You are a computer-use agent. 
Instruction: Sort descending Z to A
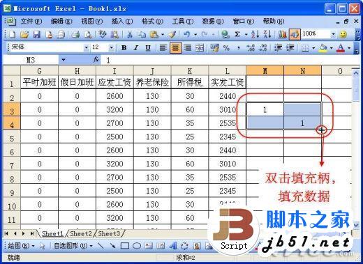tap(267, 35)
